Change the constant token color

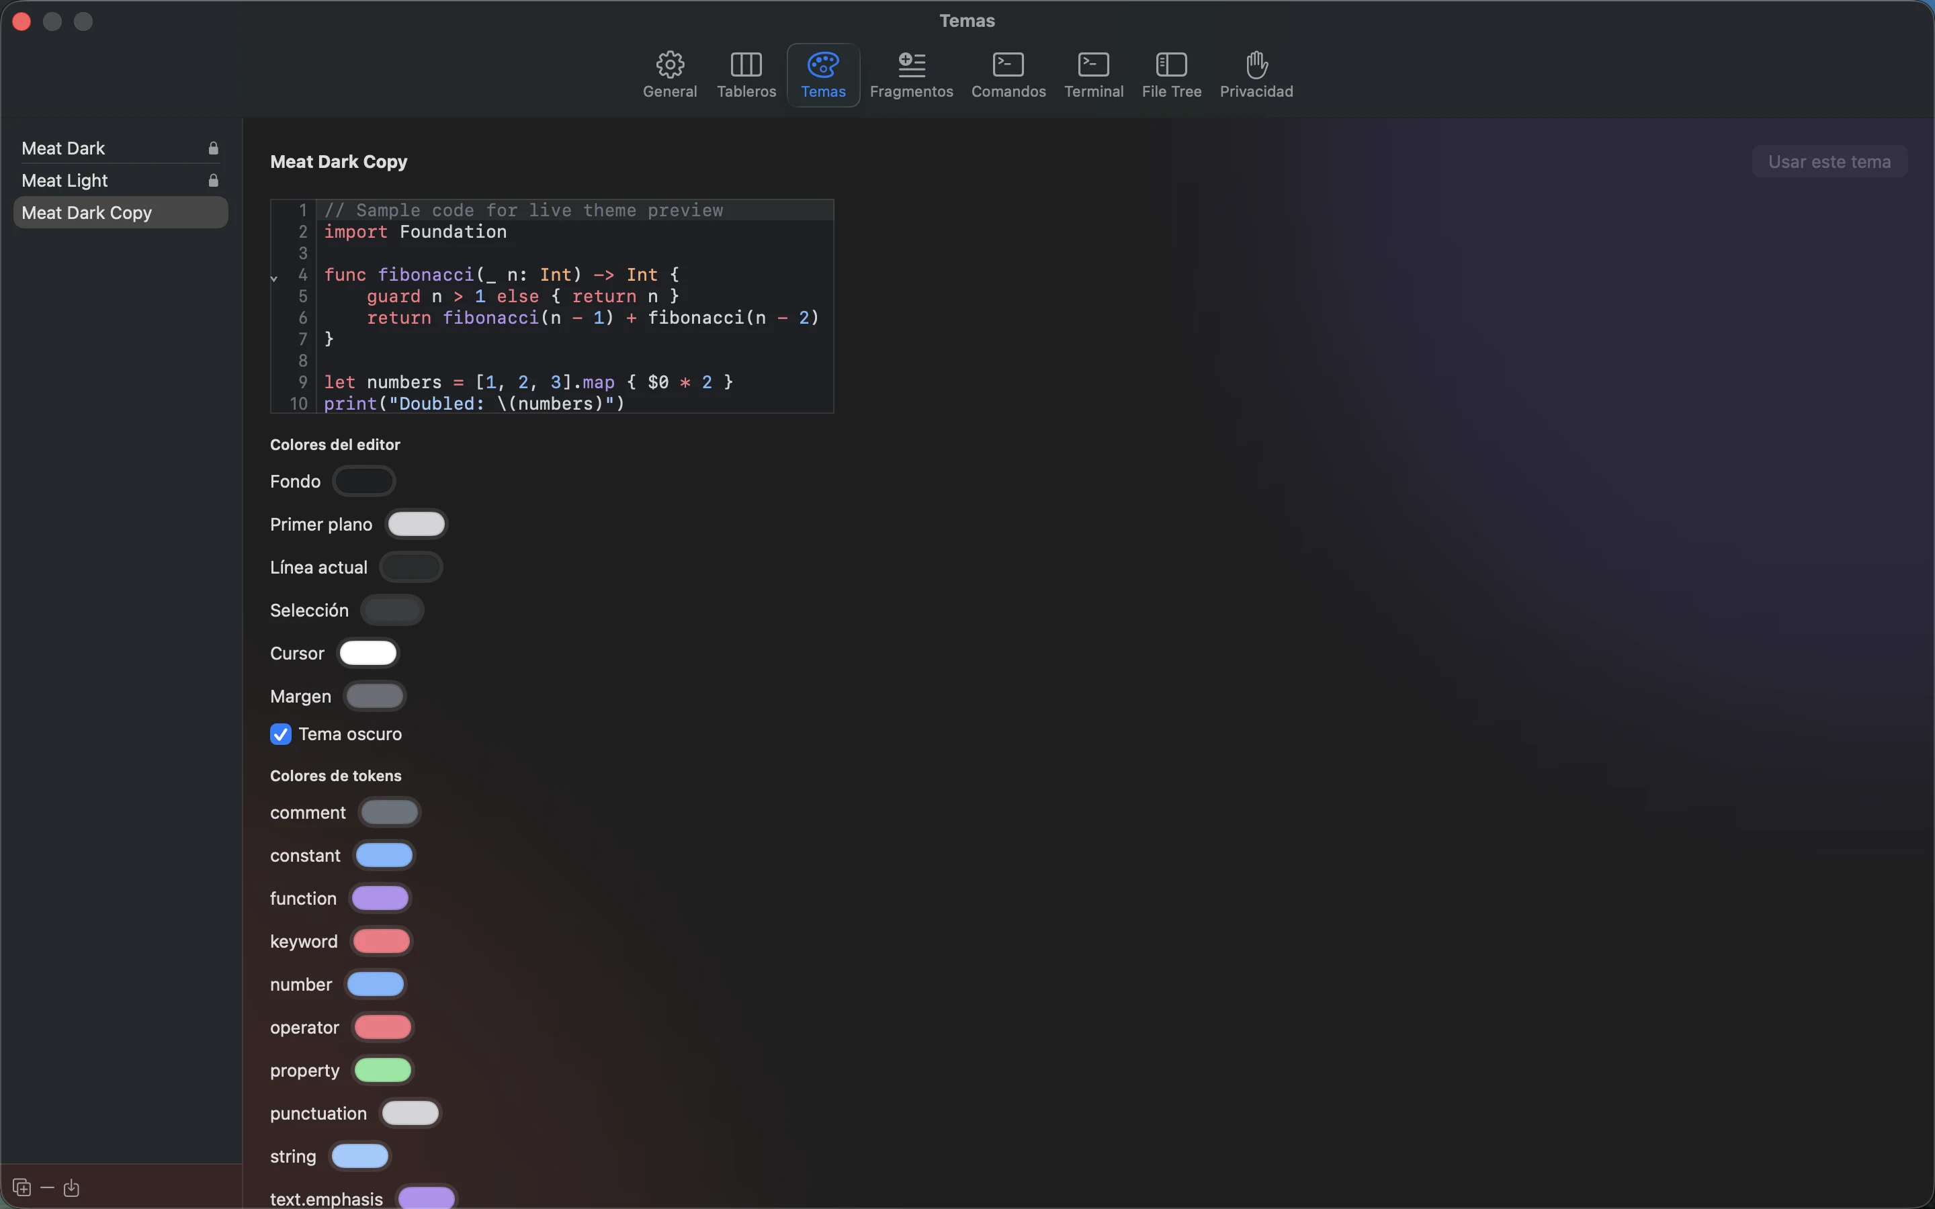(x=384, y=856)
